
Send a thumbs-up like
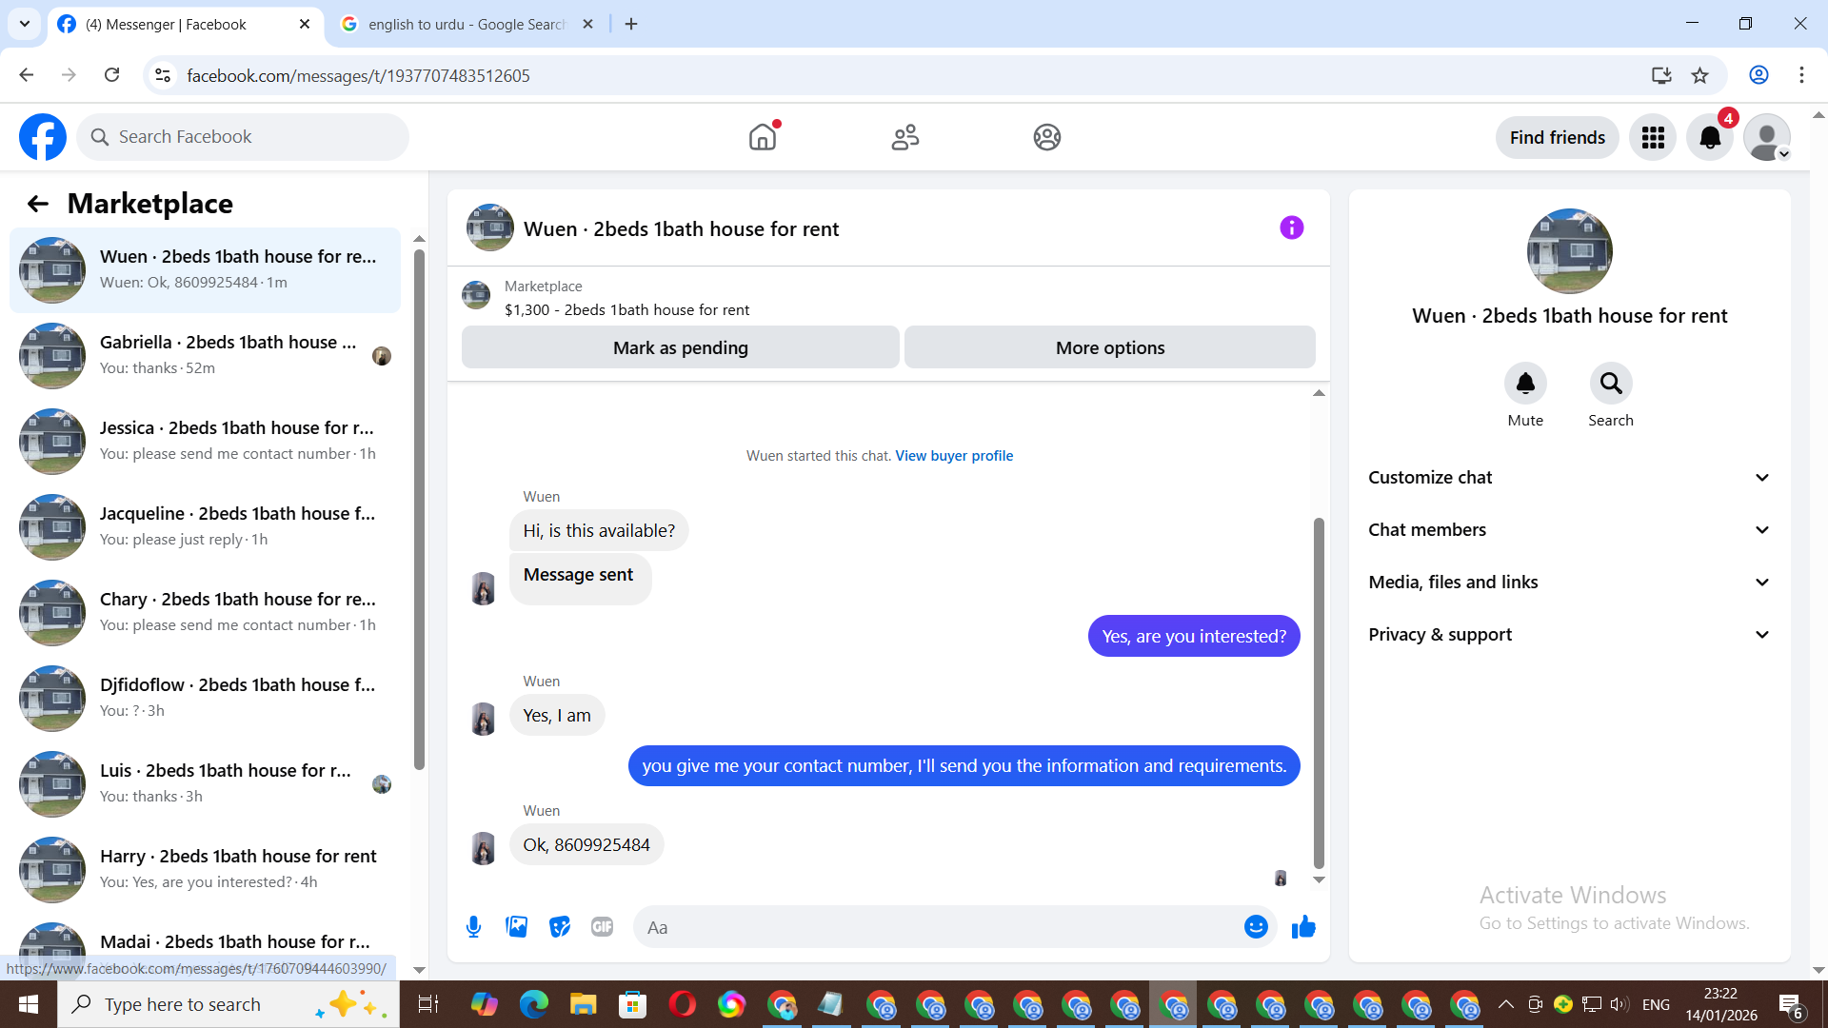(1303, 926)
